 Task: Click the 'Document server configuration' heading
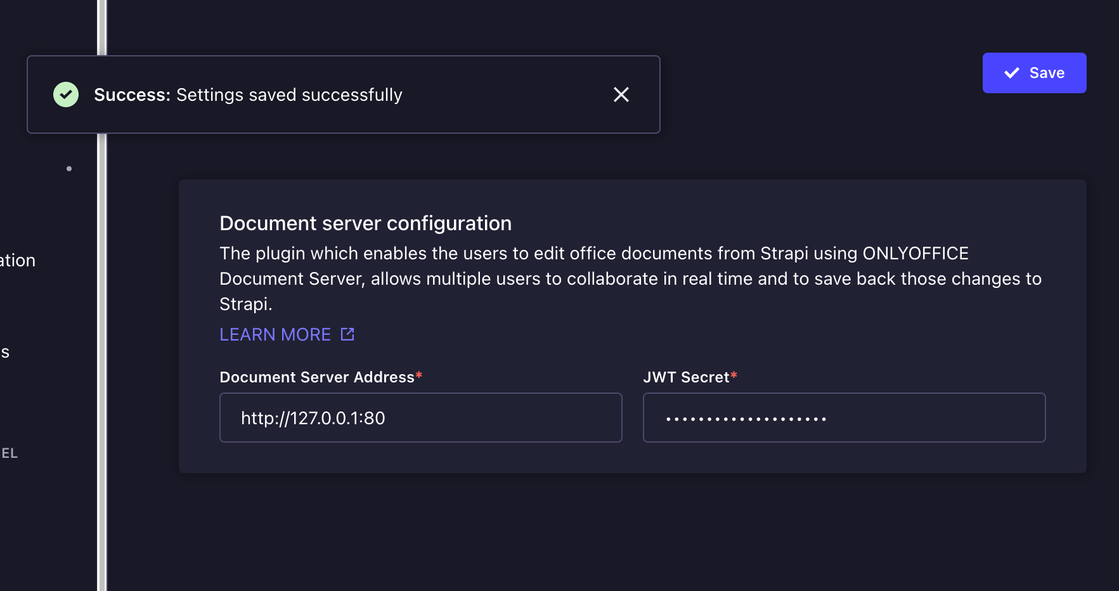tap(365, 223)
